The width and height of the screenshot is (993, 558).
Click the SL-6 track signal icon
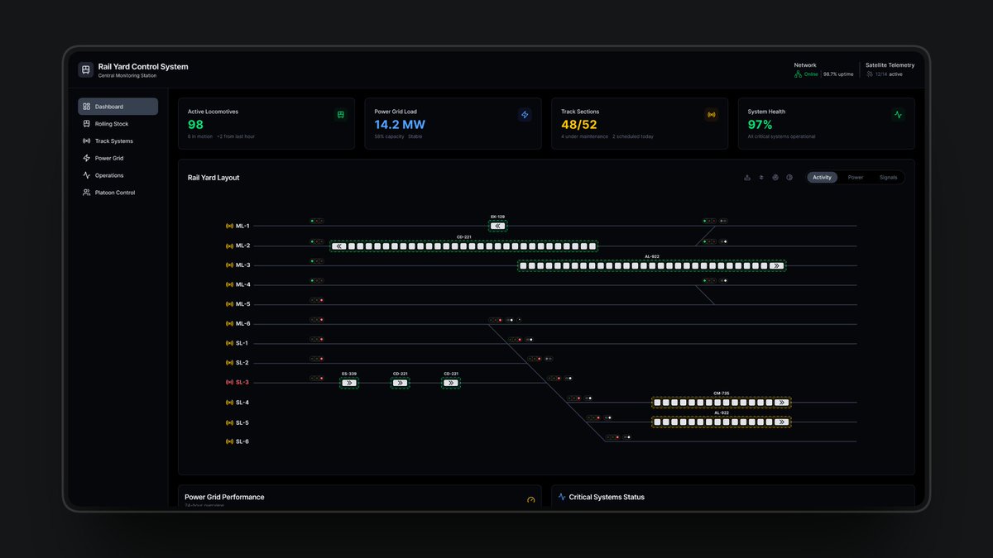pos(230,441)
